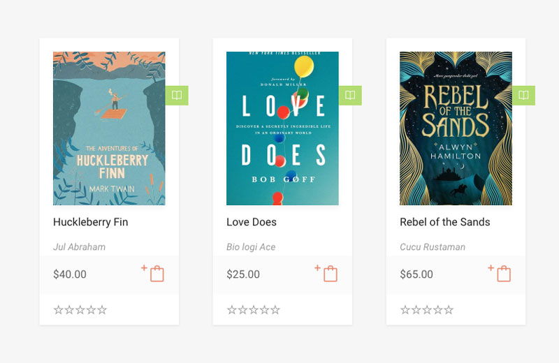This screenshot has width=559, height=363.
Task: Add Rebel of the Sands to shopping bag
Action: pyautogui.click(x=502, y=274)
